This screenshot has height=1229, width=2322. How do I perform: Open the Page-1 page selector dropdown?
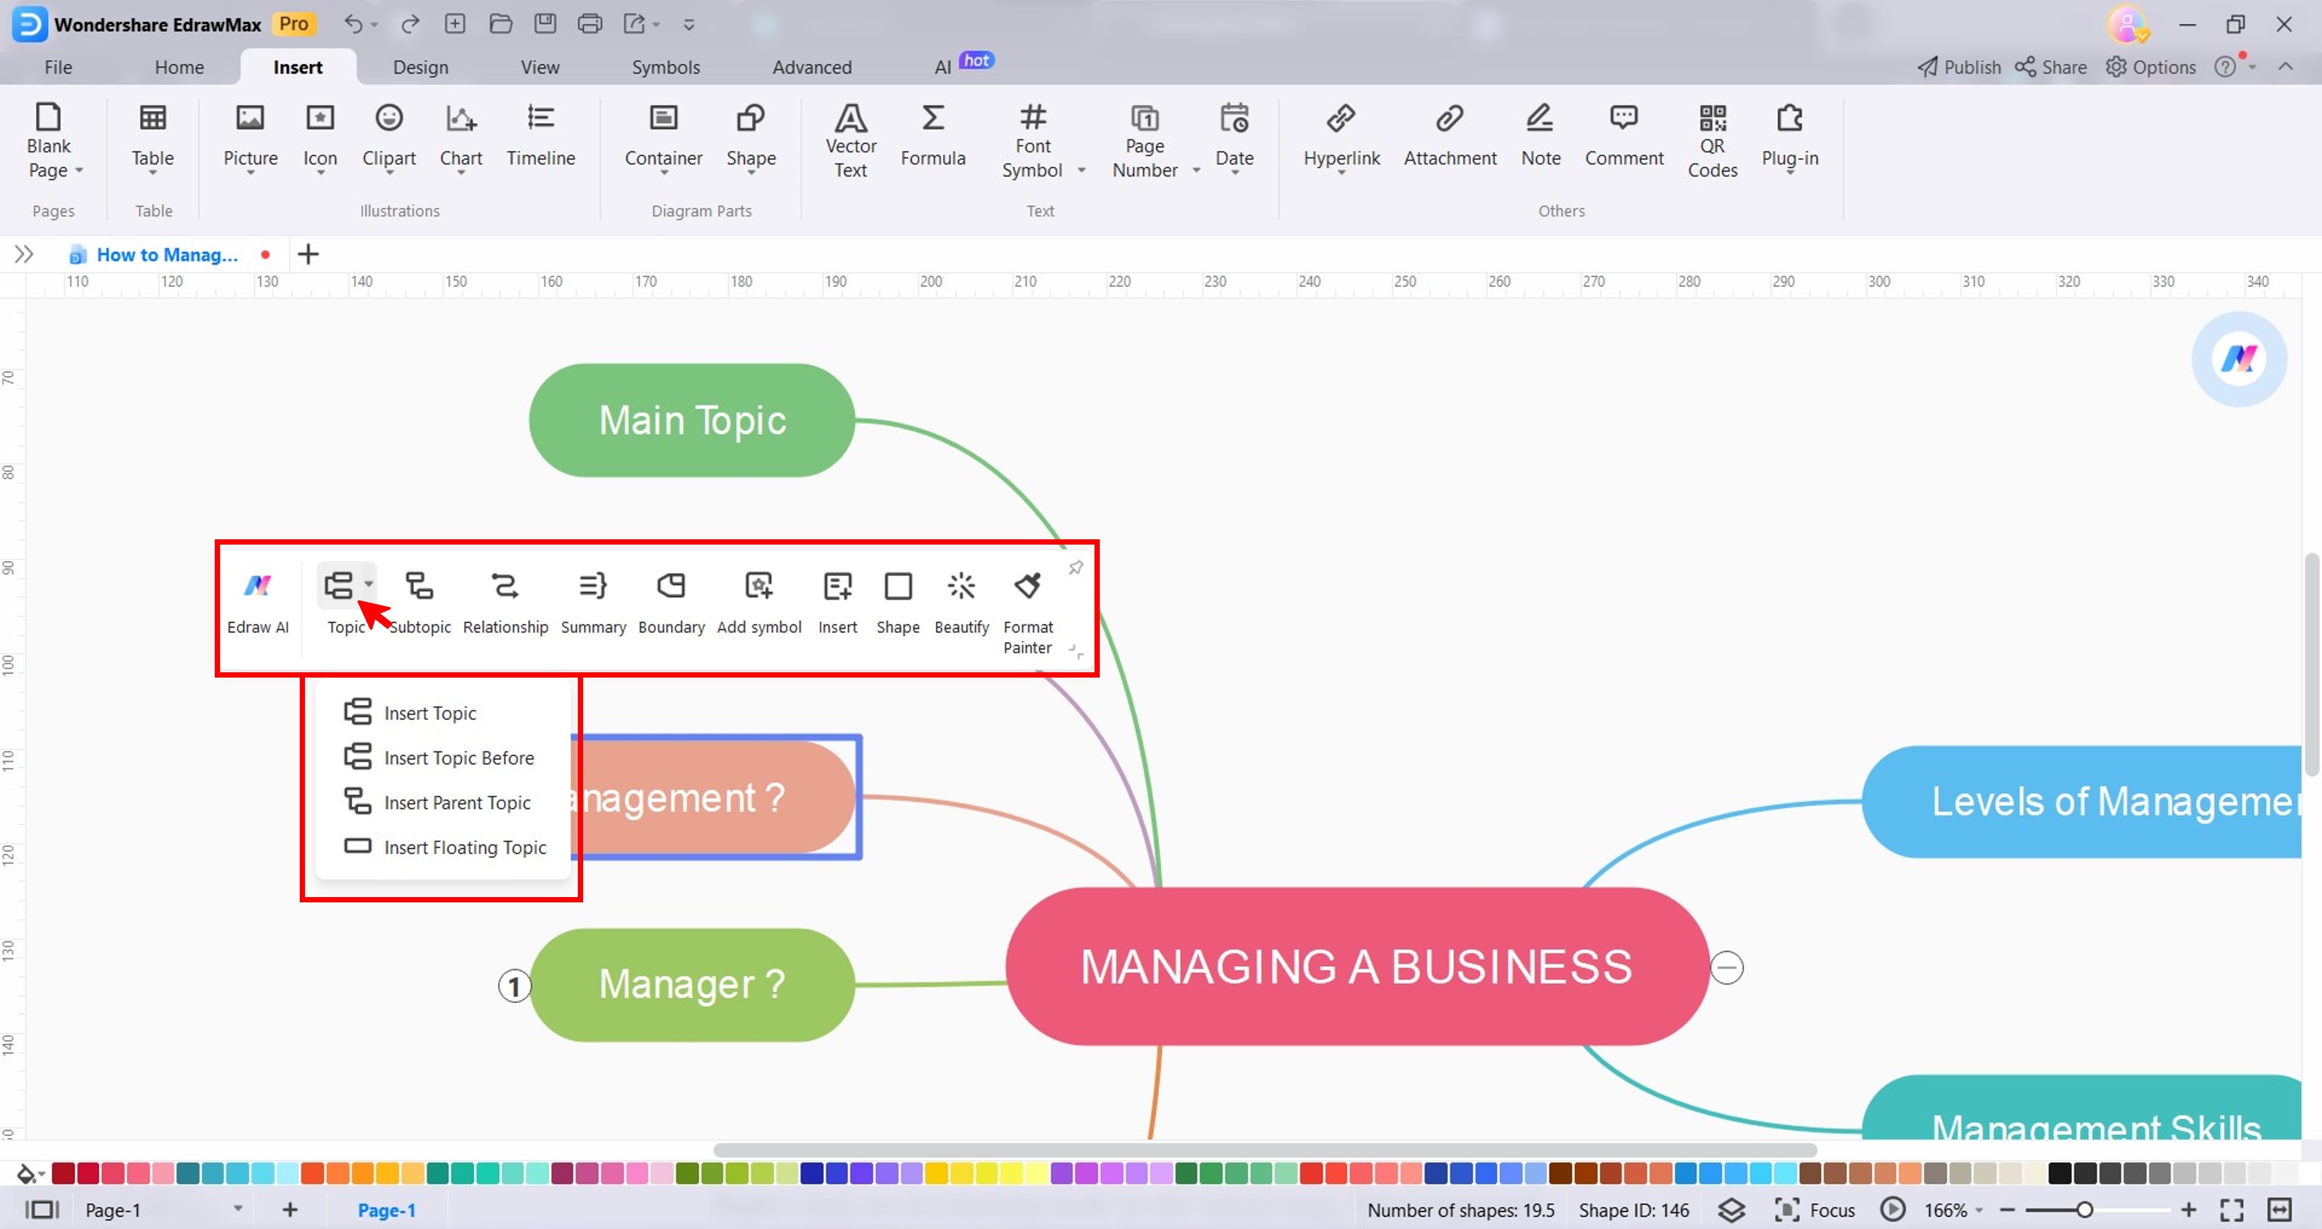click(238, 1209)
